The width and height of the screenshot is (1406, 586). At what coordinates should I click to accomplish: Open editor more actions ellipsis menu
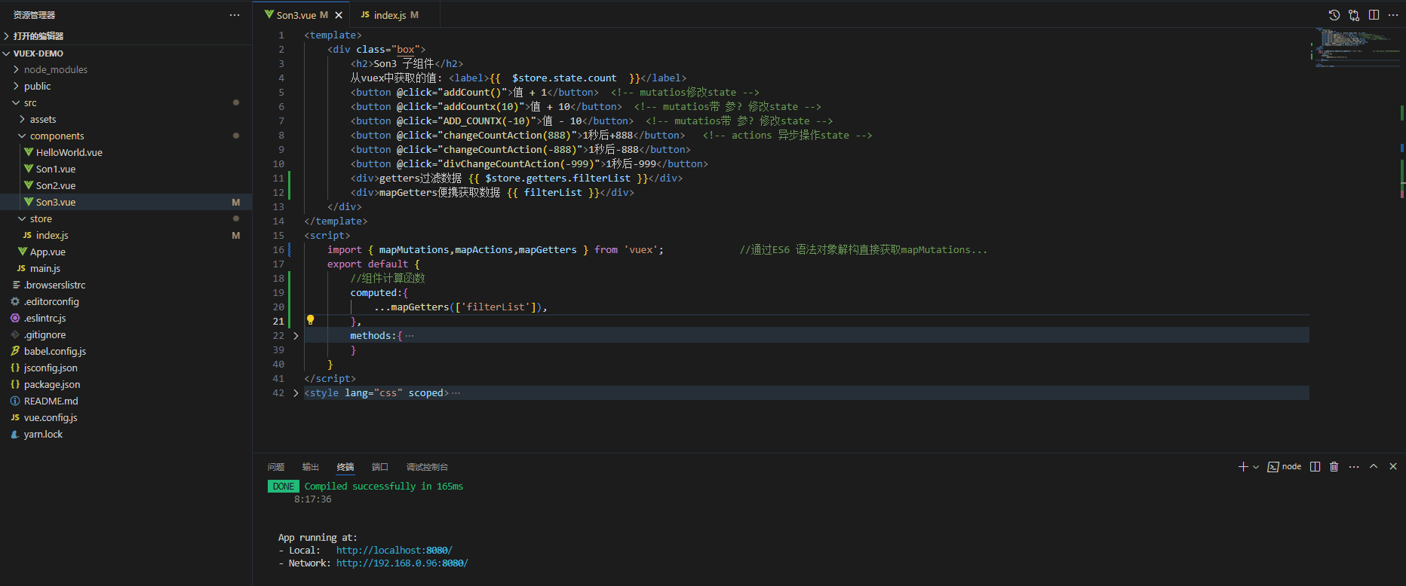(x=1393, y=15)
